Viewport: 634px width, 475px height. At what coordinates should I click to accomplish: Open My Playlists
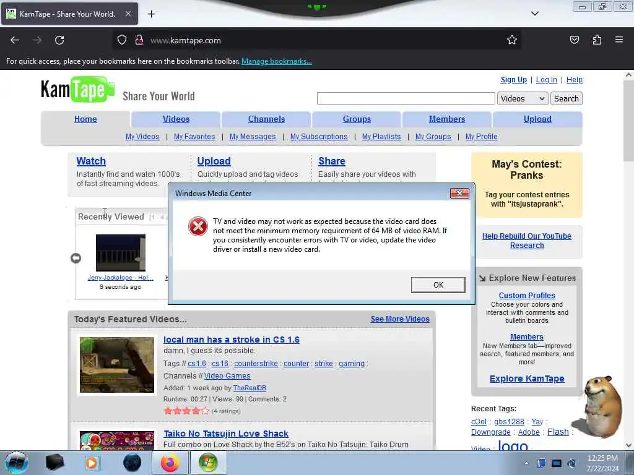pos(381,137)
